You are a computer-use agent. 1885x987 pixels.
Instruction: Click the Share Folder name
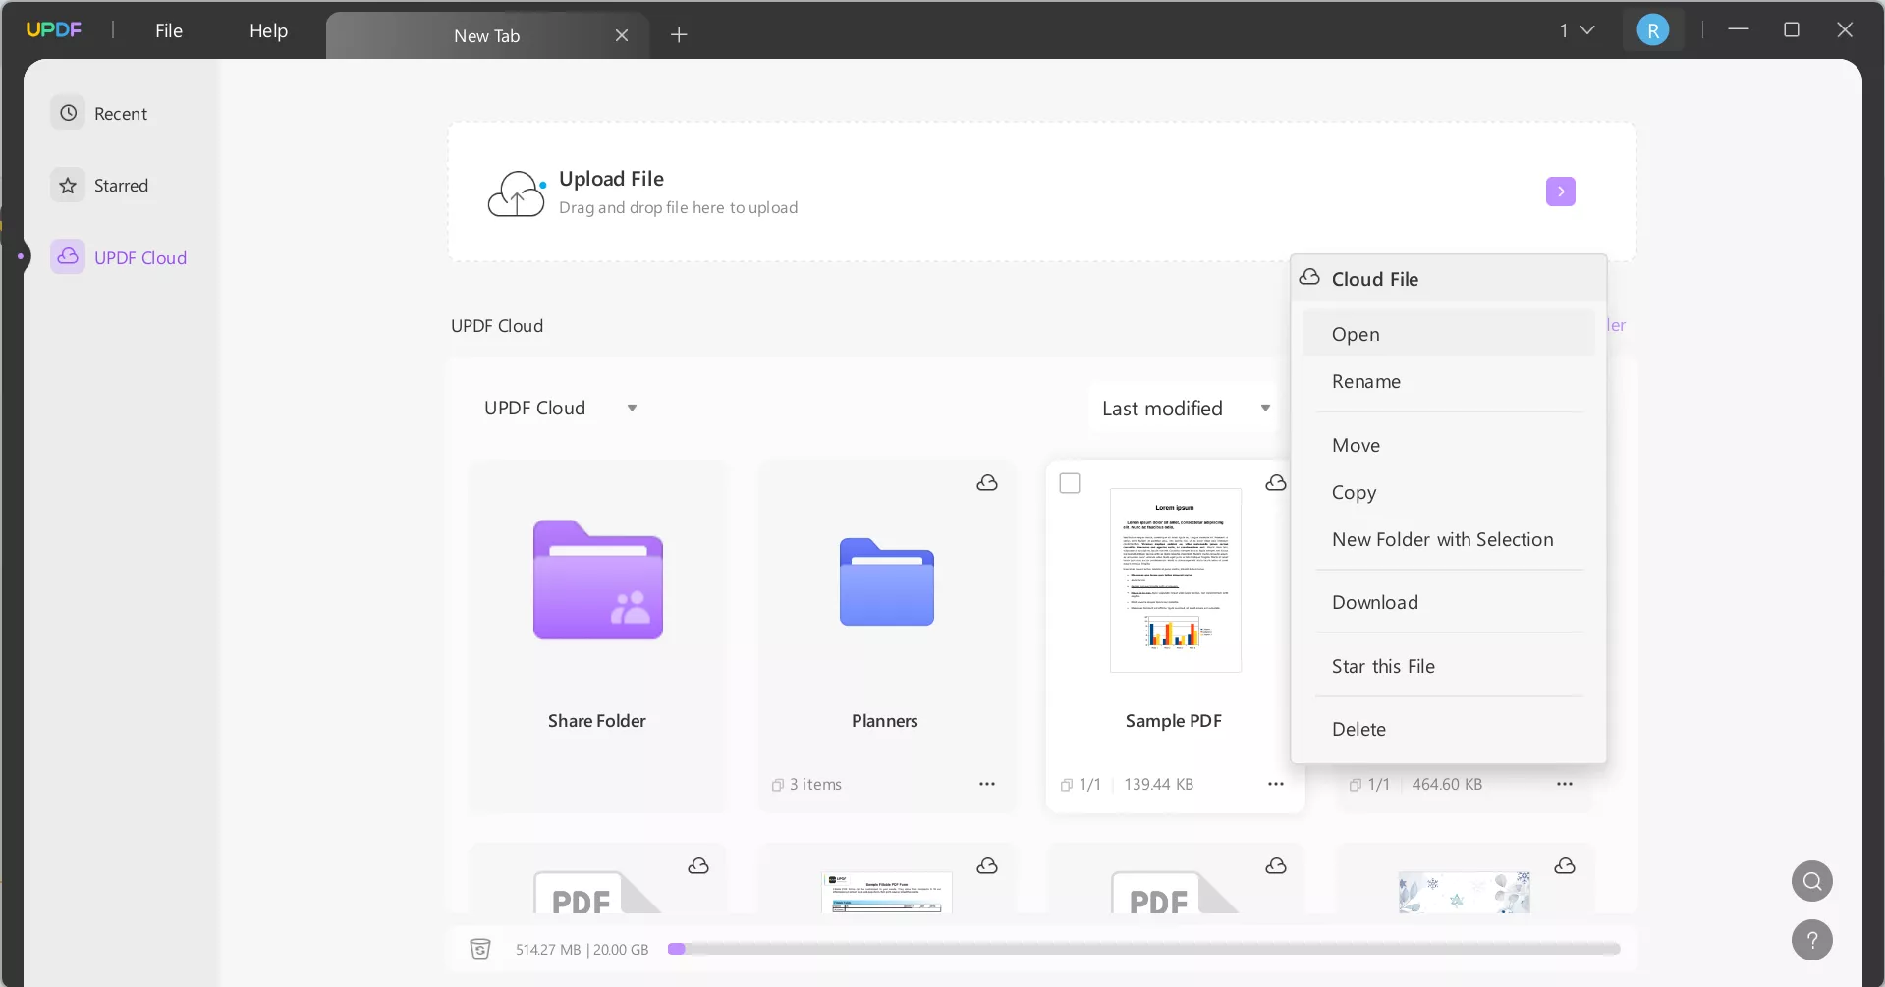(x=597, y=721)
